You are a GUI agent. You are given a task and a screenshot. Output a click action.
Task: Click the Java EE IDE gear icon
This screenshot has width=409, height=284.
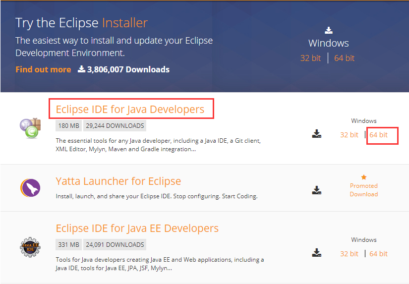(30, 247)
